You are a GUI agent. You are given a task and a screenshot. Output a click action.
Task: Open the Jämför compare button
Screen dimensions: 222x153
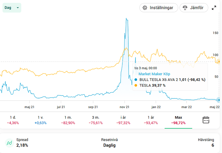click(194, 8)
